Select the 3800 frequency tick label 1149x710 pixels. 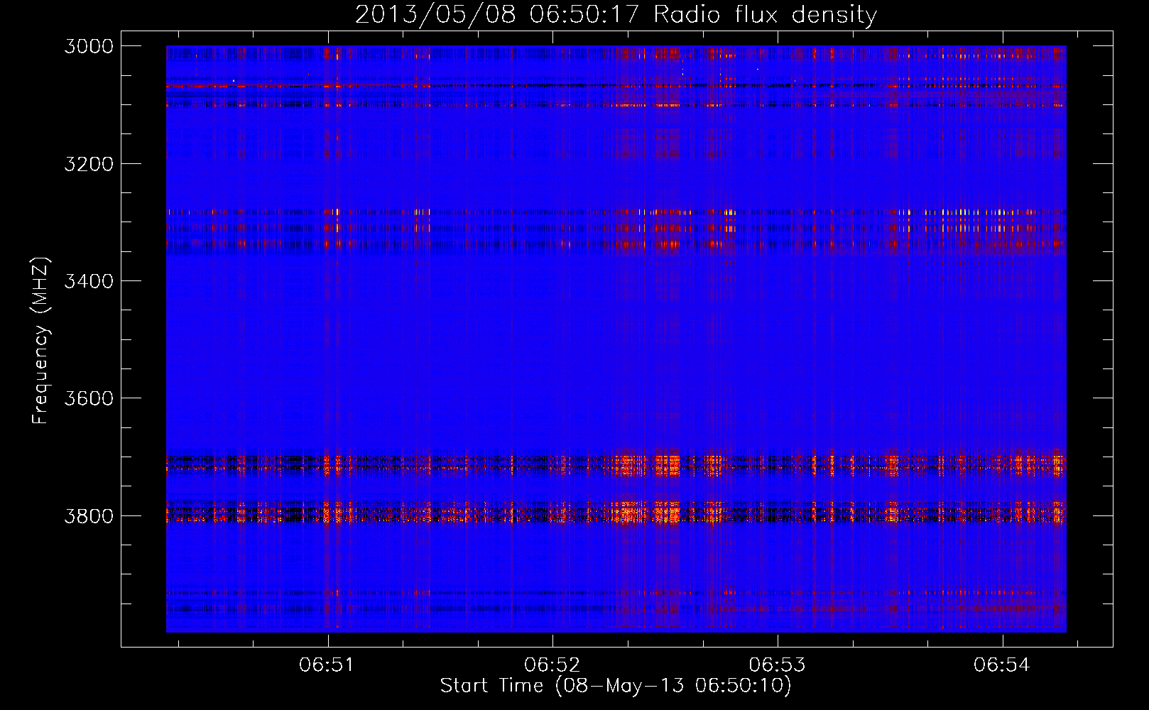coord(89,515)
